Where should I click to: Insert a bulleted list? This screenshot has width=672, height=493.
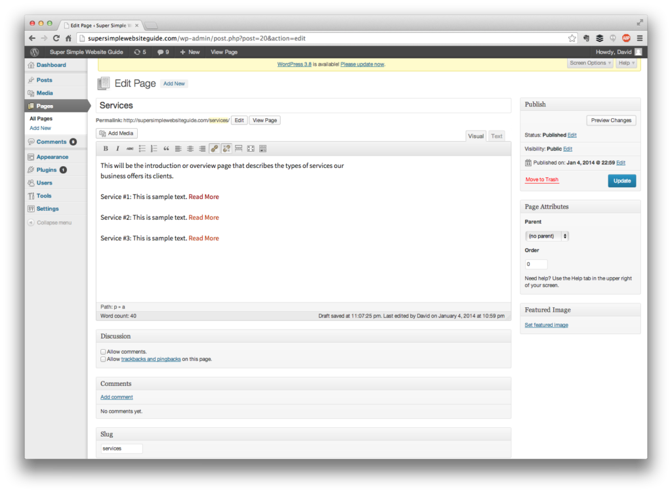[x=142, y=148]
